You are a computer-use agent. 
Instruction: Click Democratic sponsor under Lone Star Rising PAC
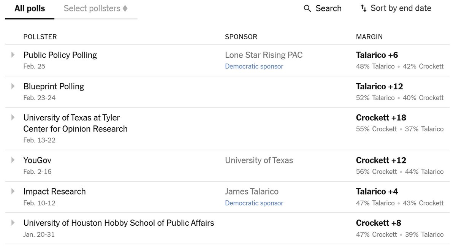[254, 66]
